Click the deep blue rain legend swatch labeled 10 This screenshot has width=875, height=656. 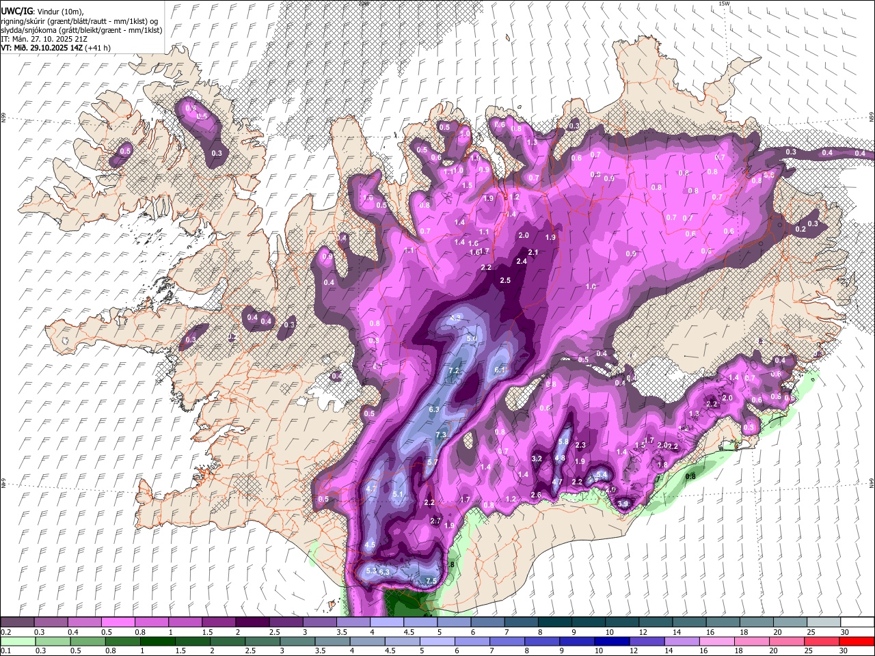[x=612, y=642]
